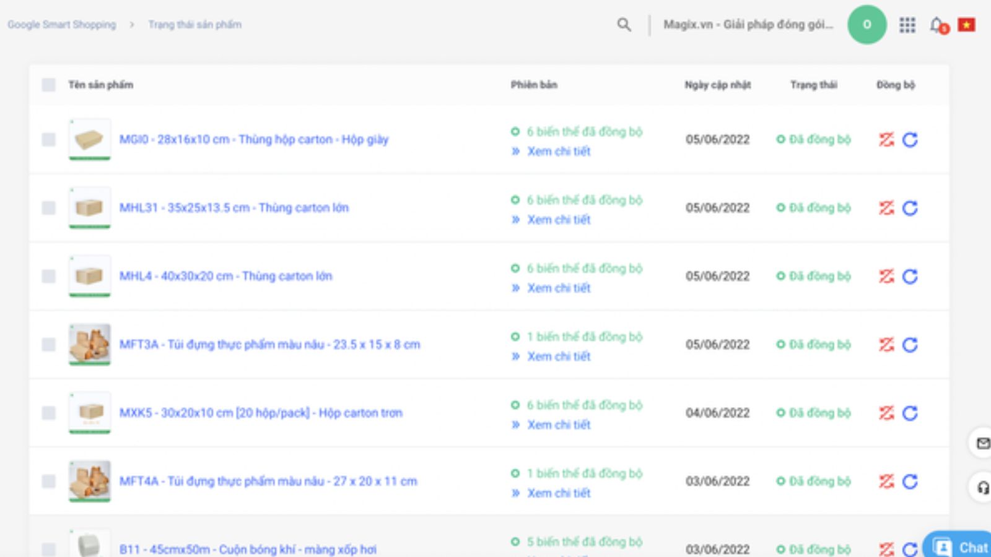Open the green account avatar
Image resolution: width=991 pixels, height=557 pixels.
pos(867,25)
